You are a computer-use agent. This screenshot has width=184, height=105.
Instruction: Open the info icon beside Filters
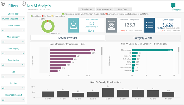pos(24,3)
